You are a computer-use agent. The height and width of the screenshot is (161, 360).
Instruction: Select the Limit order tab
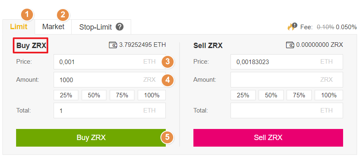coord(19,27)
